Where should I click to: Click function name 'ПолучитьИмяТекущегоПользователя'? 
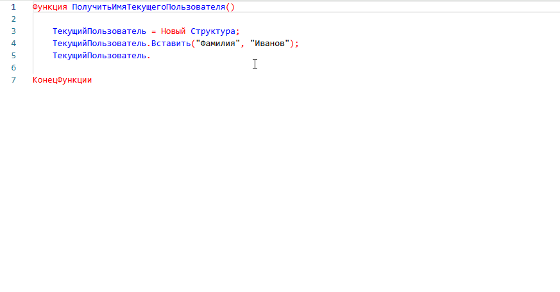click(149, 7)
